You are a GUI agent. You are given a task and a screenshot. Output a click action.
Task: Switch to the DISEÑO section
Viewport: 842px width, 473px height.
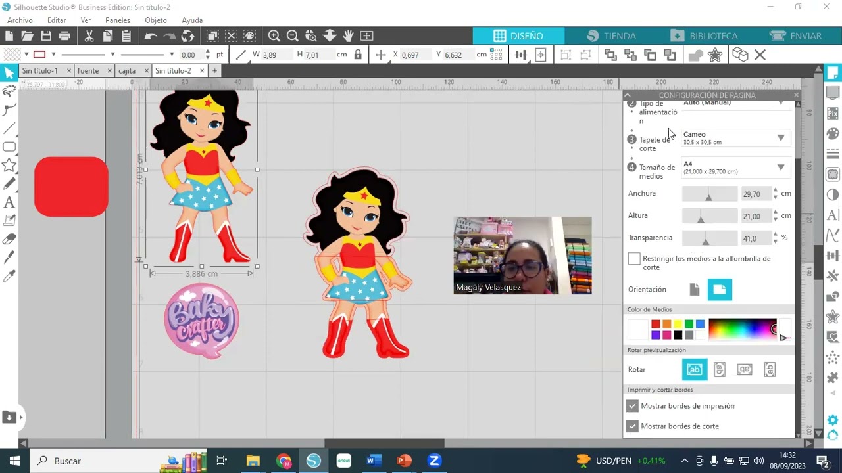[518, 36]
